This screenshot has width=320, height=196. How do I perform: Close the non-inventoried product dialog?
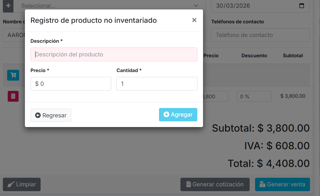click(194, 20)
